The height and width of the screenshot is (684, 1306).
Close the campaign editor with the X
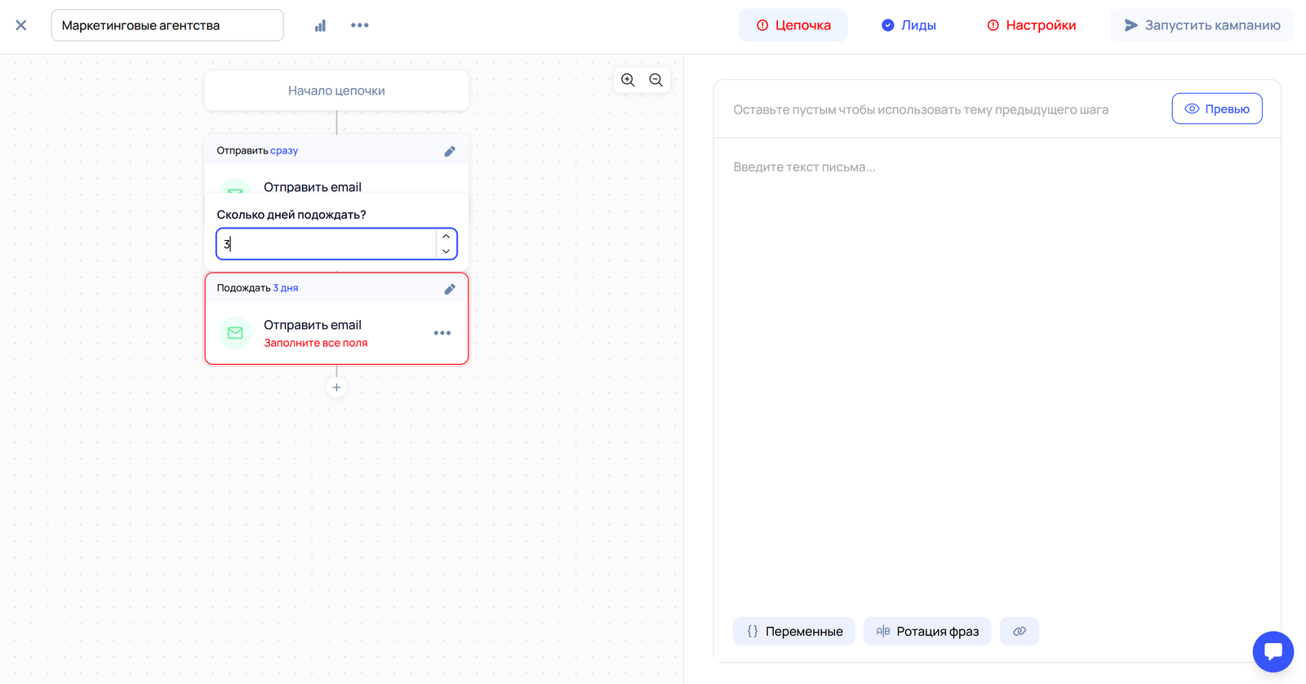21,25
